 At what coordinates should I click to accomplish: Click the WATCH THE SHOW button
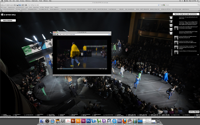(8, 20)
